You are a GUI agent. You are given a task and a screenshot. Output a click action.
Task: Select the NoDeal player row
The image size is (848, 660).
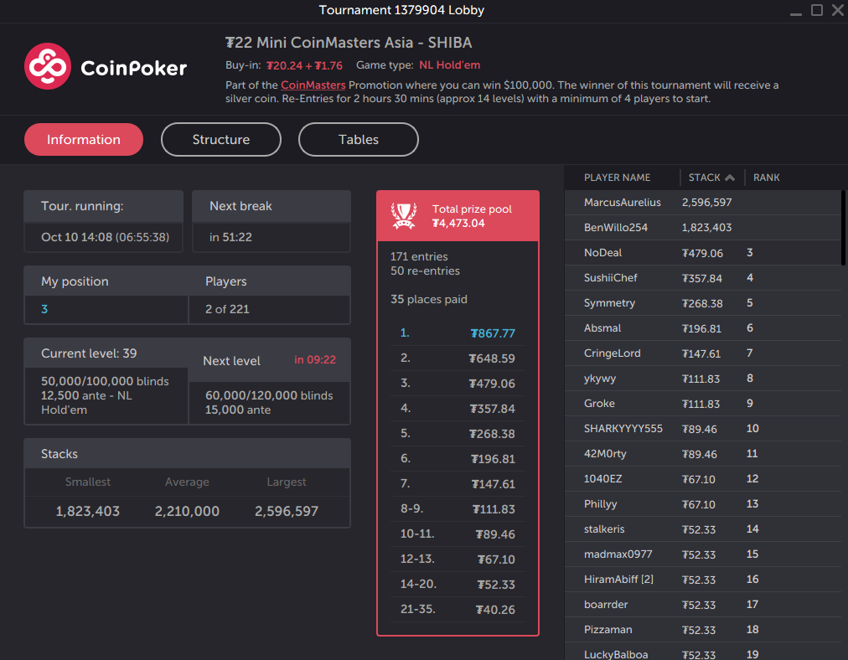702,252
